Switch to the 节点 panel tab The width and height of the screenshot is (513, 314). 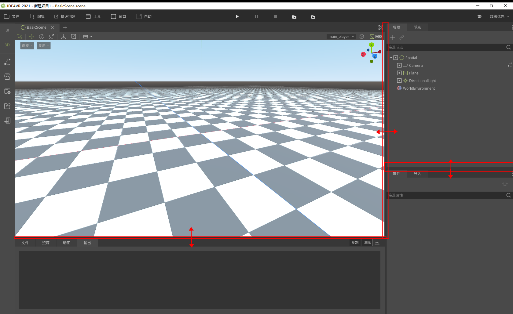417,27
